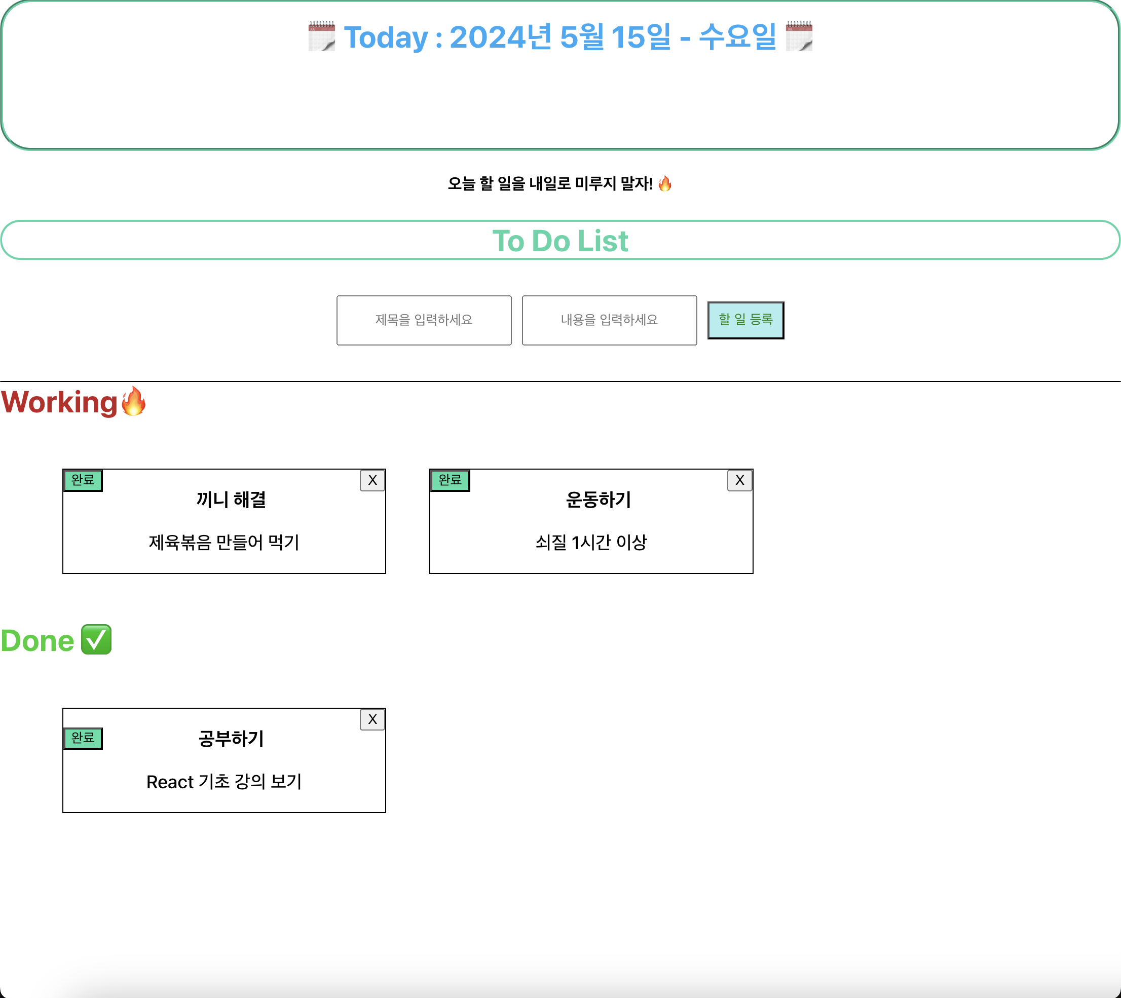Click the Today date heading text
Image resolution: width=1121 pixels, height=998 pixels.
coord(560,37)
